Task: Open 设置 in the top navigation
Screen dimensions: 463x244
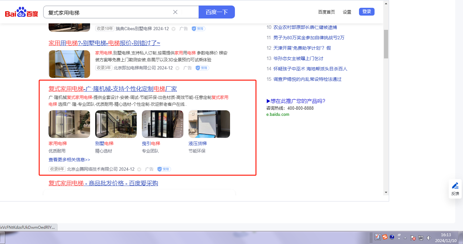Action: pos(347,12)
